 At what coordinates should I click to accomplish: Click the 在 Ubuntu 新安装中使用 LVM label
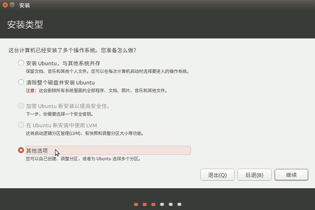[62, 125]
